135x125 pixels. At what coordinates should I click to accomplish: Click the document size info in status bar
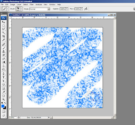[x=34, y=118]
